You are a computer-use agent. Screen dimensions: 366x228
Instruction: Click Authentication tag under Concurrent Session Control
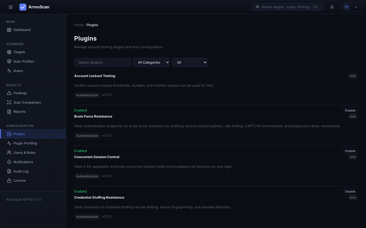coord(87,176)
